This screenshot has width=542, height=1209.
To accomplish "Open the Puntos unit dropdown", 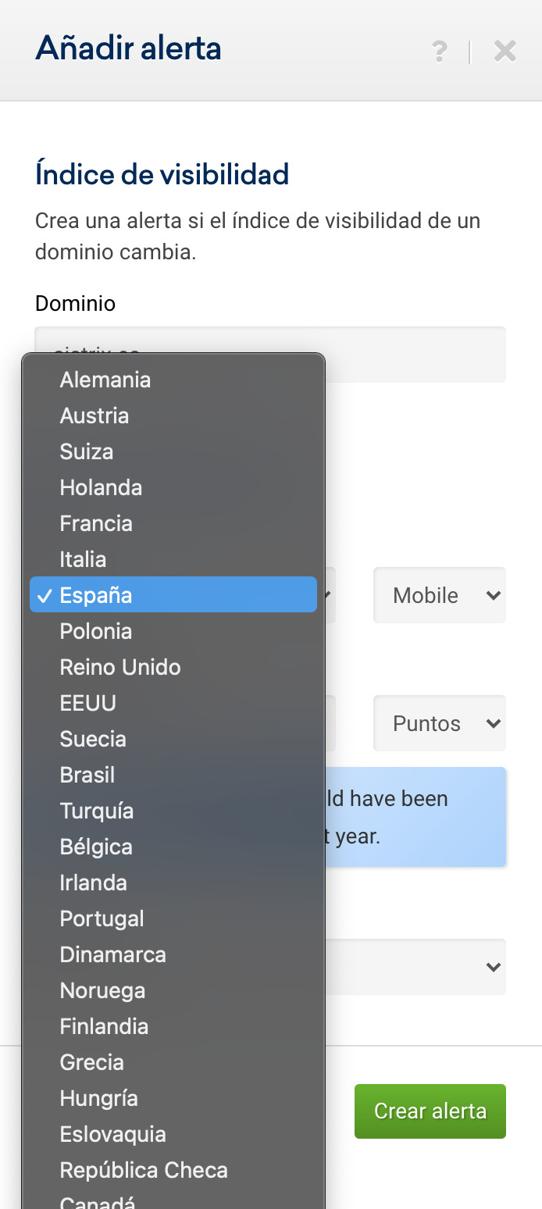I will click(x=440, y=723).
